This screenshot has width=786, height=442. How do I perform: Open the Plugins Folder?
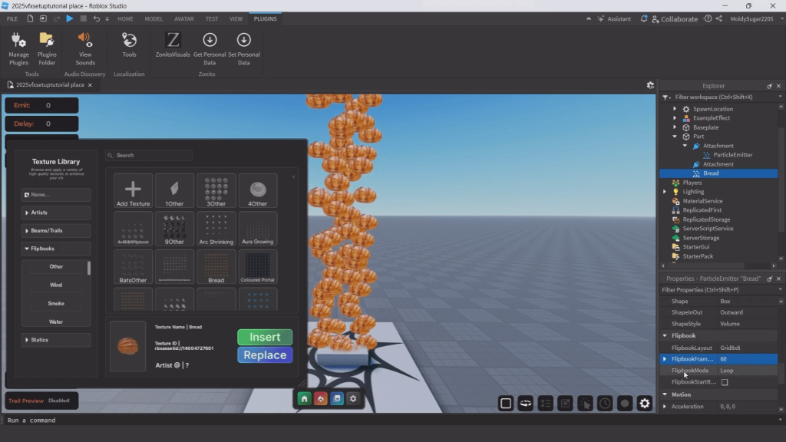pos(47,48)
